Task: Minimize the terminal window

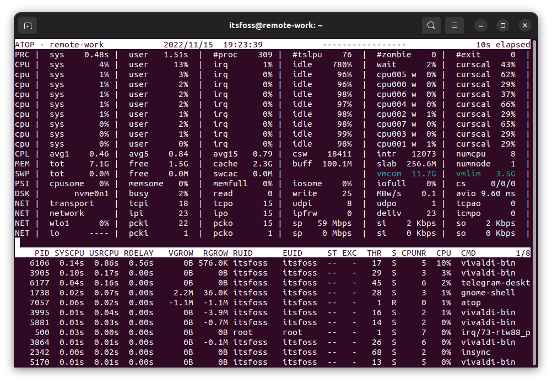Action: point(480,25)
